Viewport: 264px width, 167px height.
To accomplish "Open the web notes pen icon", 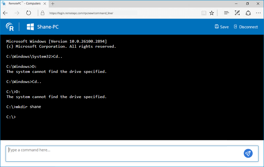I will tap(237, 13).
